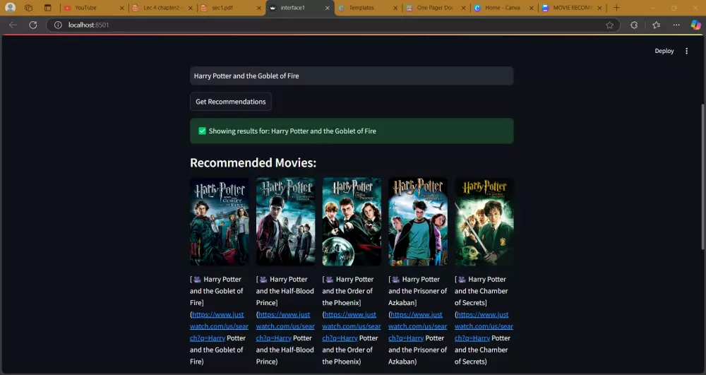Open JustWatch link under Chamber of Secrets
706x375 pixels.
(x=484, y=326)
